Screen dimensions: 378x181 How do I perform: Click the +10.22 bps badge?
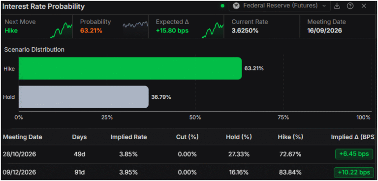pyautogui.click(x=354, y=172)
